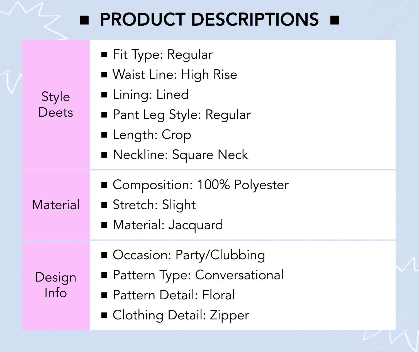419x352 pixels.
Task: Select the pink Style Deets cell
Action: (x=56, y=105)
